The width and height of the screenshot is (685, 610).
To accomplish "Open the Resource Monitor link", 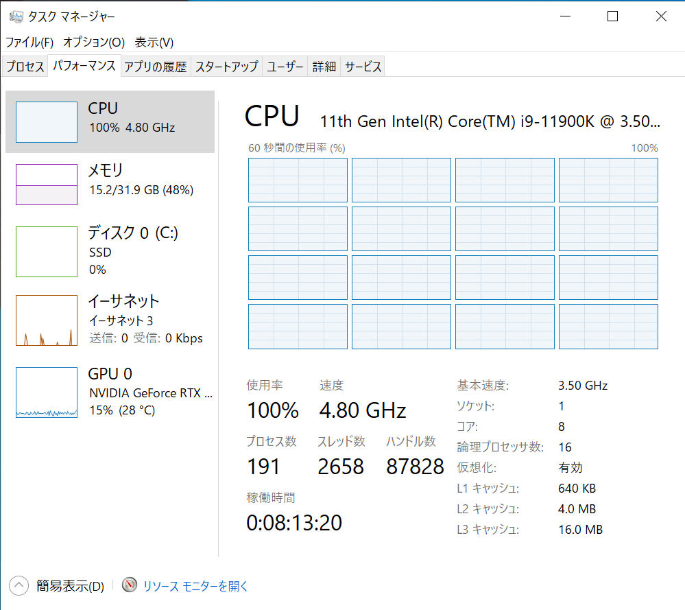I will (195, 586).
